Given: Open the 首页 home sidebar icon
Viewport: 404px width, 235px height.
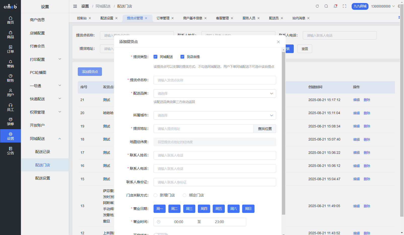Looking at the screenshot, I should click(x=10, y=20).
